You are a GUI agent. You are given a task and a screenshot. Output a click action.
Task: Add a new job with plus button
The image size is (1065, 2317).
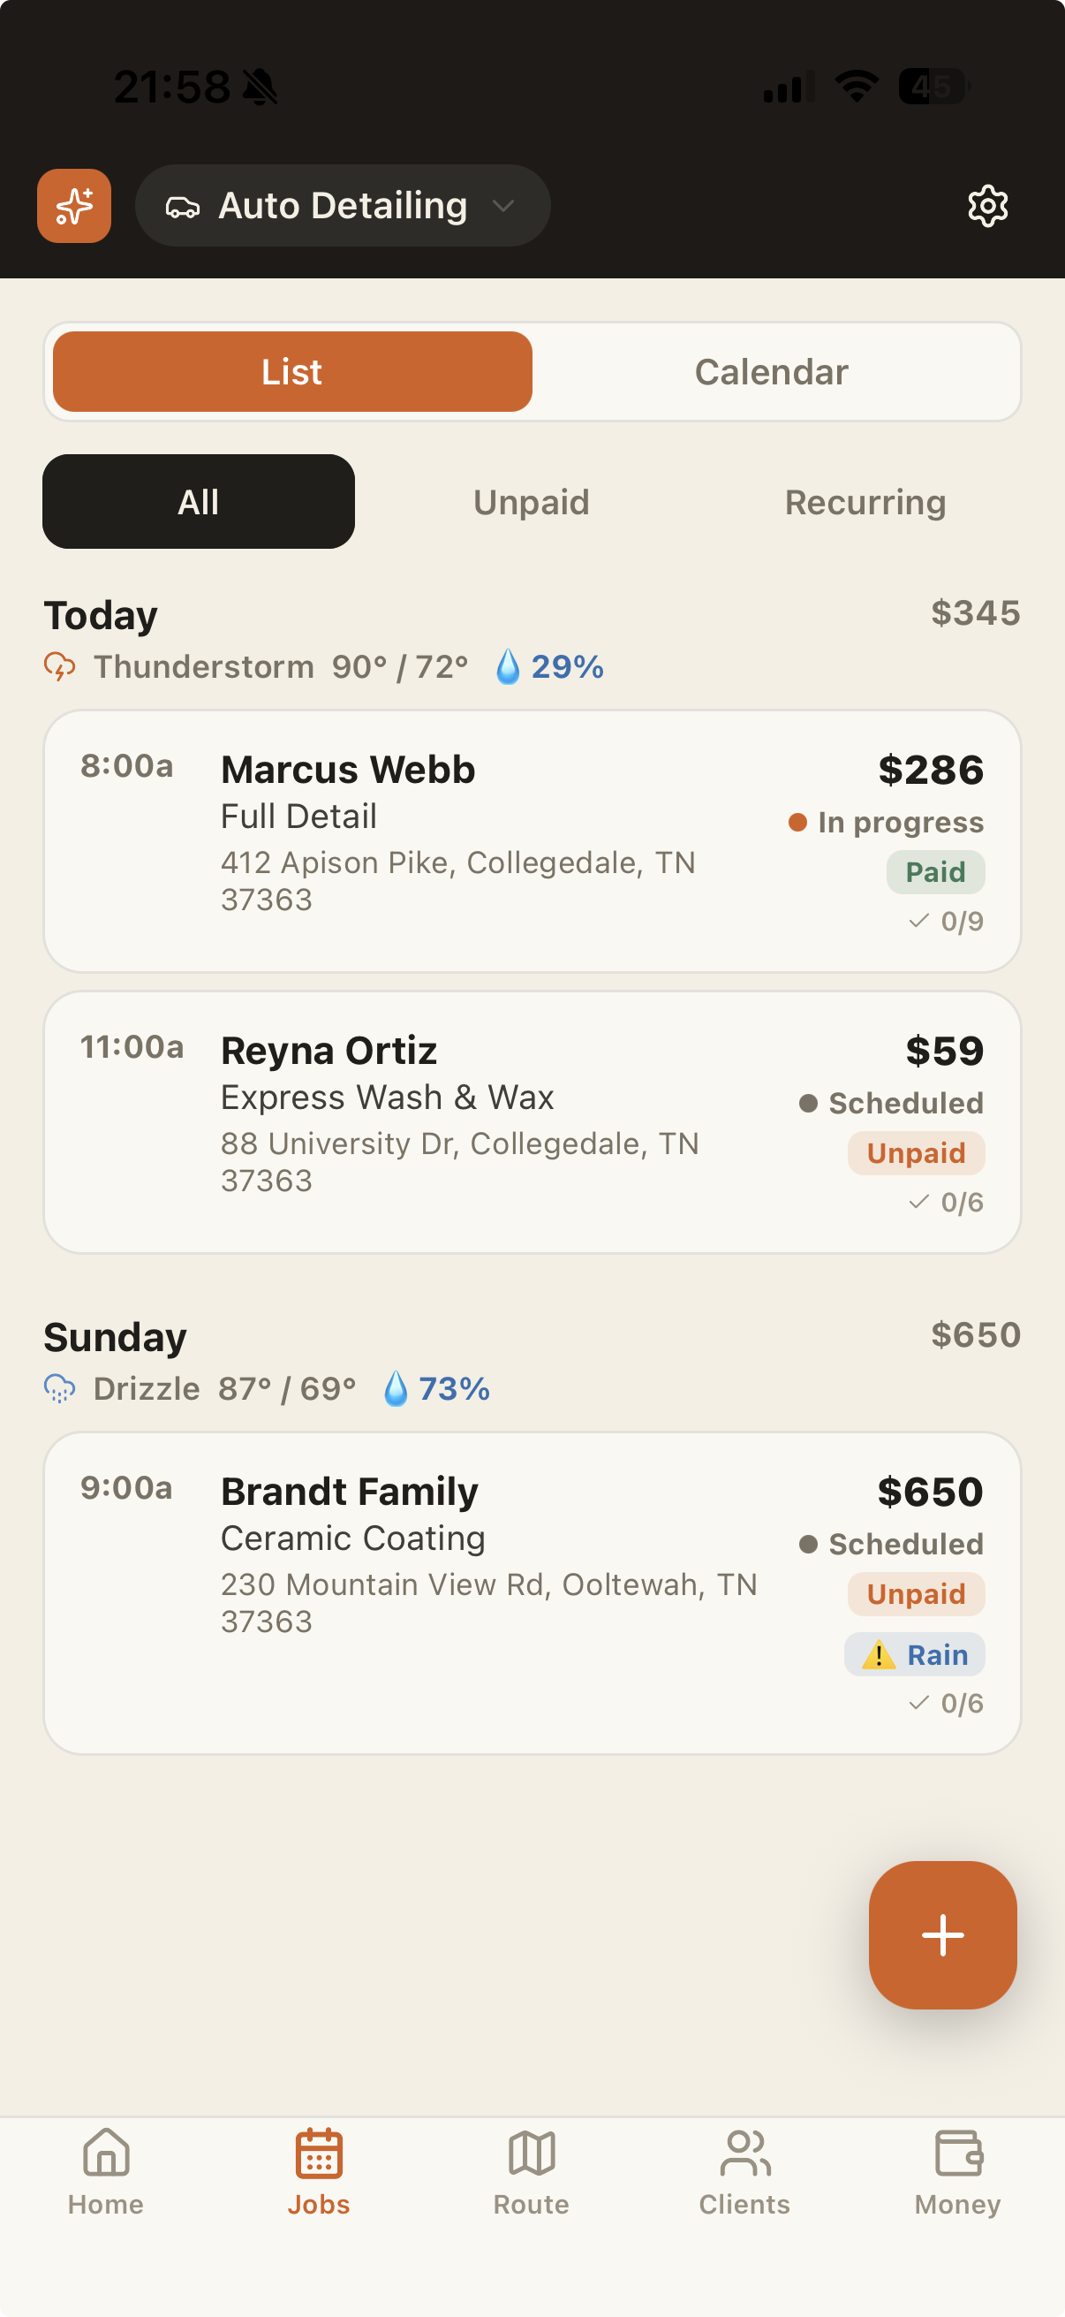942,1934
